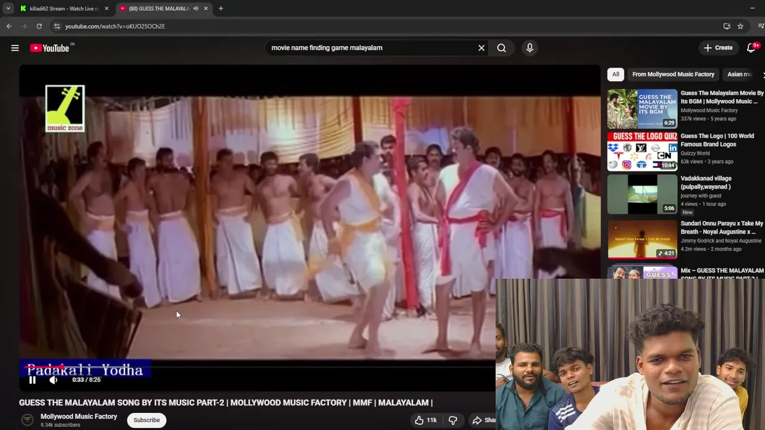The width and height of the screenshot is (765, 430).
Task: Click the Mollywood Music Factory name under BGM video
Action: pos(709,110)
